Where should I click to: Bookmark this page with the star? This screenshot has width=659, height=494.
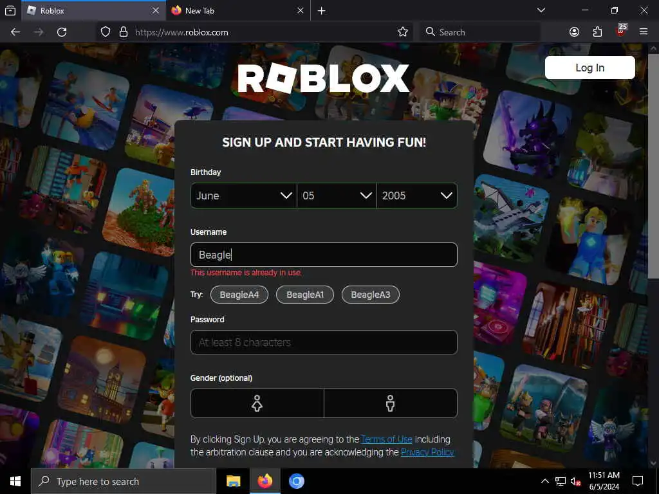point(403,32)
